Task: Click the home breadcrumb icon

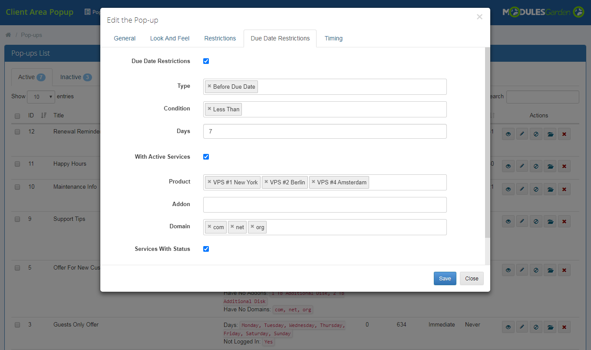Action: [8, 34]
